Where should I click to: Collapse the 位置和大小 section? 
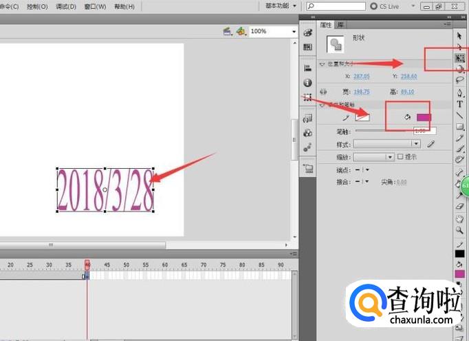pyautogui.click(x=323, y=64)
